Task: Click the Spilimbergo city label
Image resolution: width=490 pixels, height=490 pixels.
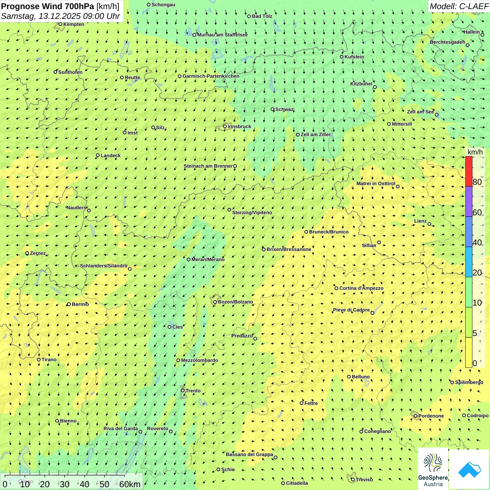Action: (x=469, y=382)
